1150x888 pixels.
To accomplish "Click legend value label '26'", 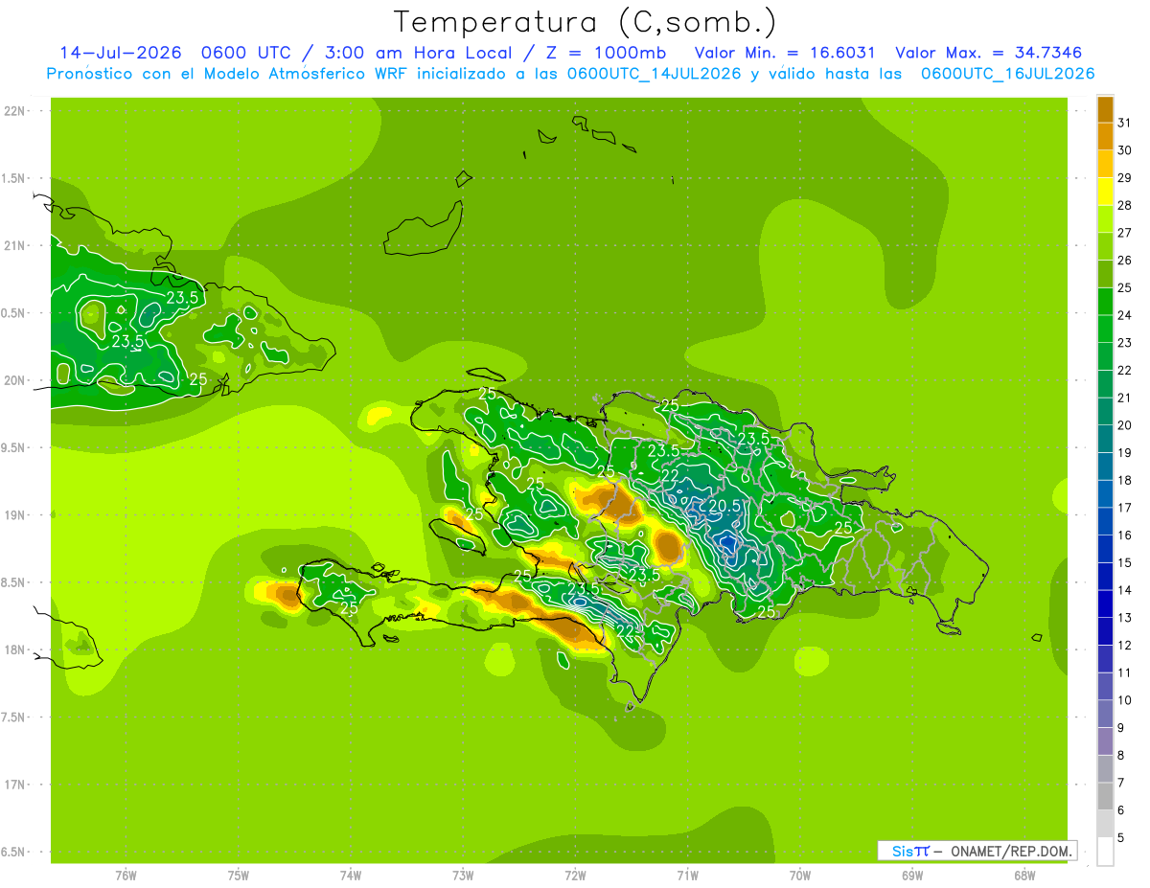I will pos(1125,261).
